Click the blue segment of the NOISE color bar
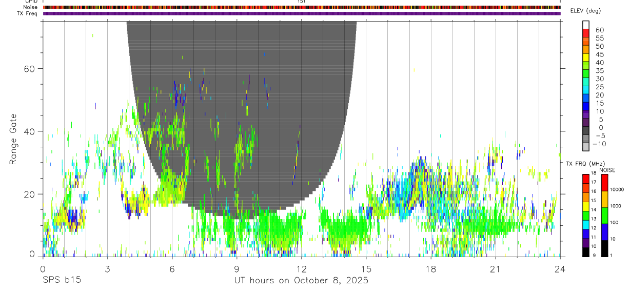This screenshot has height=291, width=630. 604,232
